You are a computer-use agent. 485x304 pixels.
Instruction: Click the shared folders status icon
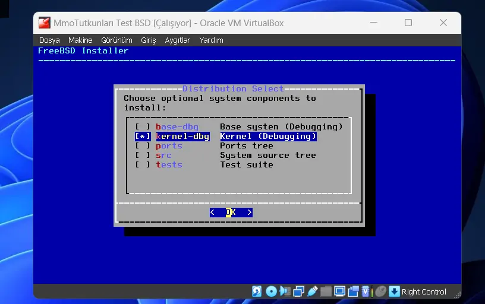326,292
